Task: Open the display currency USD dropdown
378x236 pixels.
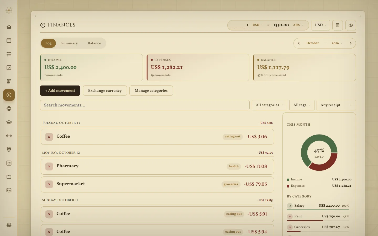Action: [x=321, y=25]
